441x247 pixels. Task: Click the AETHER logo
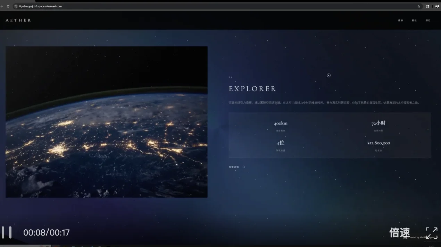coord(18,20)
